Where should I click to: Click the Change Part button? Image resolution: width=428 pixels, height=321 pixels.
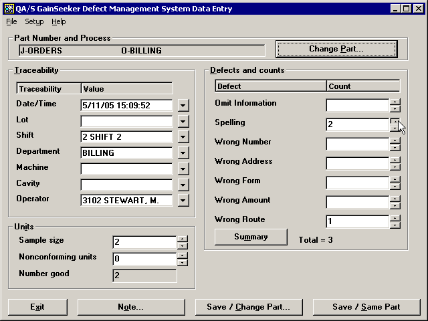click(336, 49)
